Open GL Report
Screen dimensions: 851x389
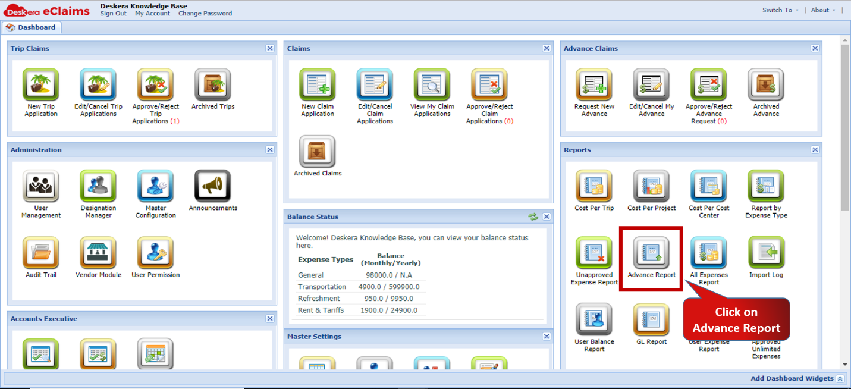651,319
